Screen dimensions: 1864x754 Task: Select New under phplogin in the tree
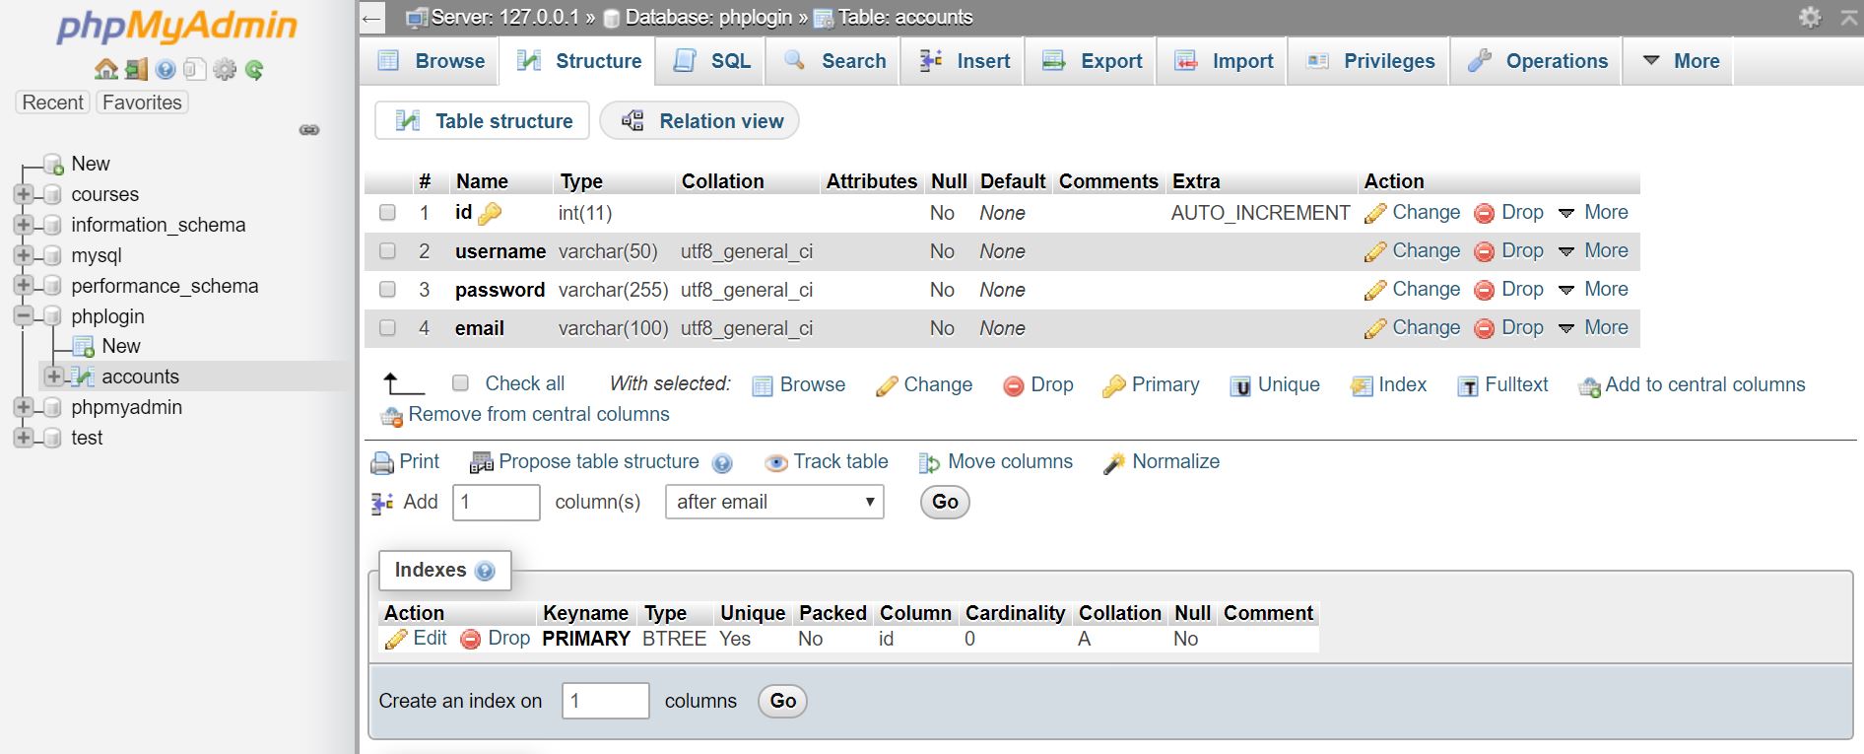(121, 347)
